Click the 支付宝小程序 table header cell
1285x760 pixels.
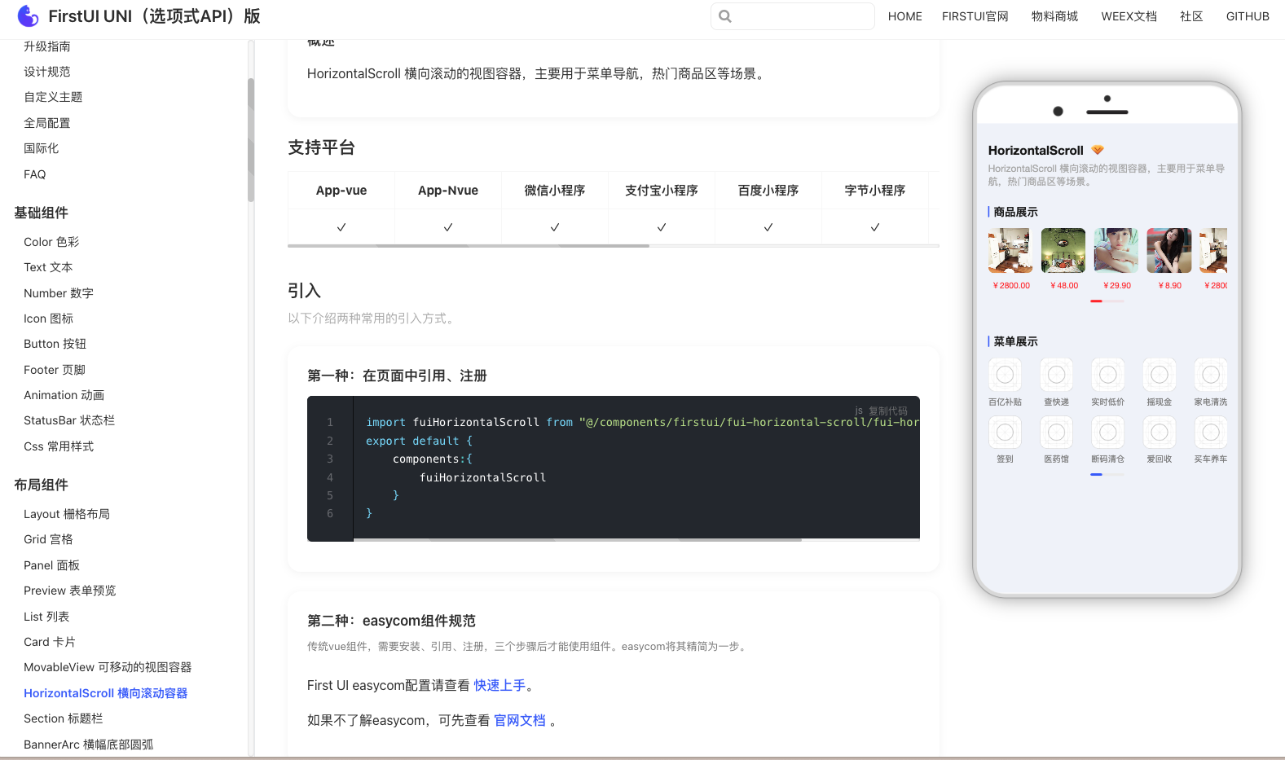point(662,191)
